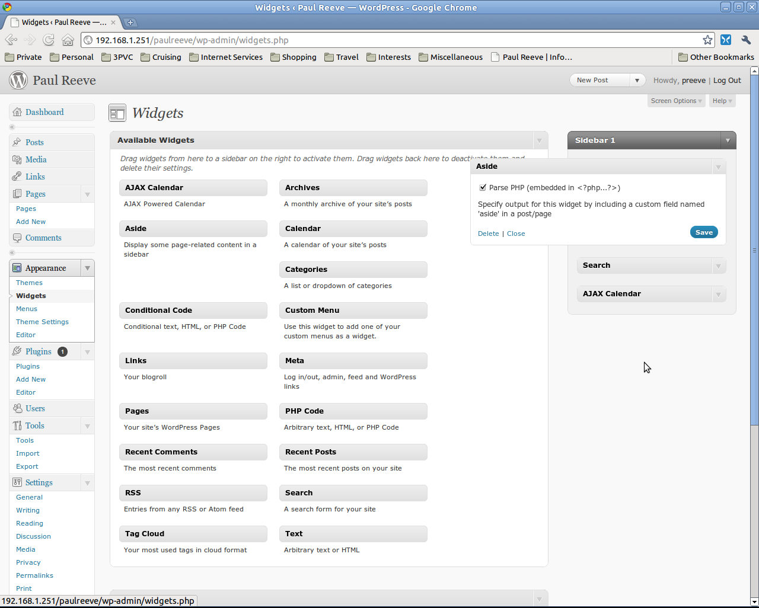This screenshot has width=759, height=608.
Task: Click the Log Out link
Action: pyautogui.click(x=727, y=80)
